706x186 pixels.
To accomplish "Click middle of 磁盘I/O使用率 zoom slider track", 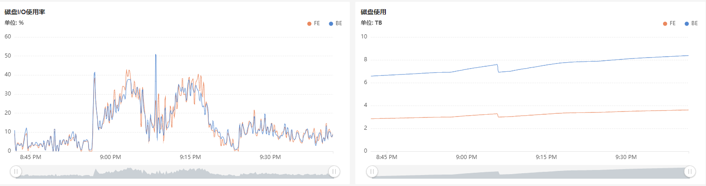I will pos(174,171).
